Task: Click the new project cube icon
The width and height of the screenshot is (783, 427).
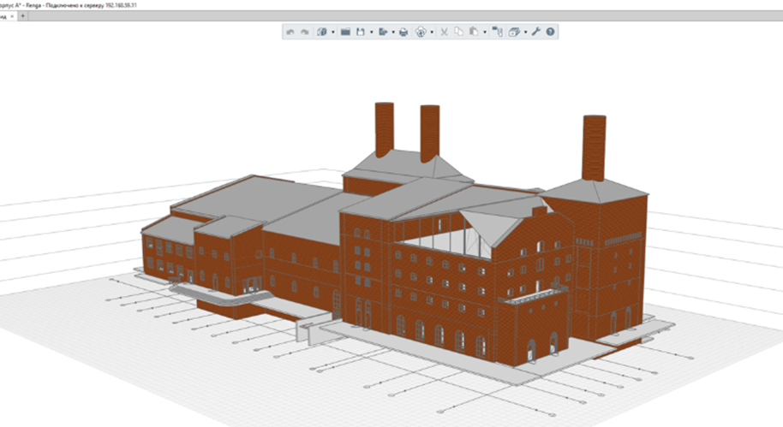Action: tap(322, 32)
